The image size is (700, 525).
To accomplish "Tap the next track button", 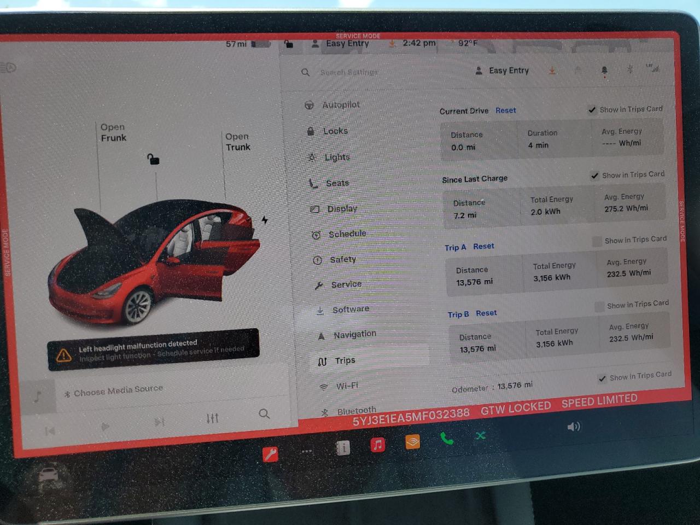I will [159, 422].
